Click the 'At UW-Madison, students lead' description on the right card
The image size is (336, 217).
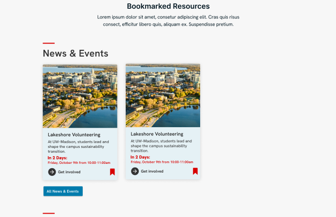click(161, 146)
